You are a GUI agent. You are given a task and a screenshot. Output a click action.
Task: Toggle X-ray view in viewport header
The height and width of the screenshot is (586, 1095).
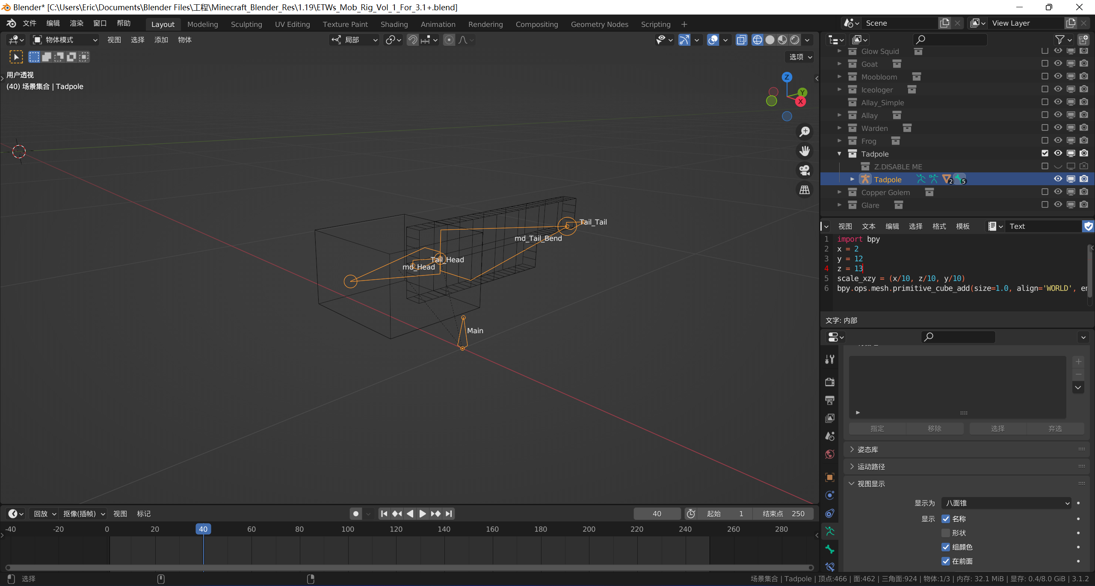pyautogui.click(x=741, y=40)
